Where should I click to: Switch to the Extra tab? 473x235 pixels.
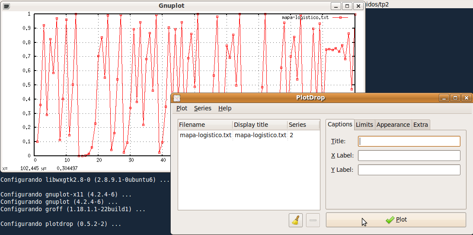[x=421, y=125]
